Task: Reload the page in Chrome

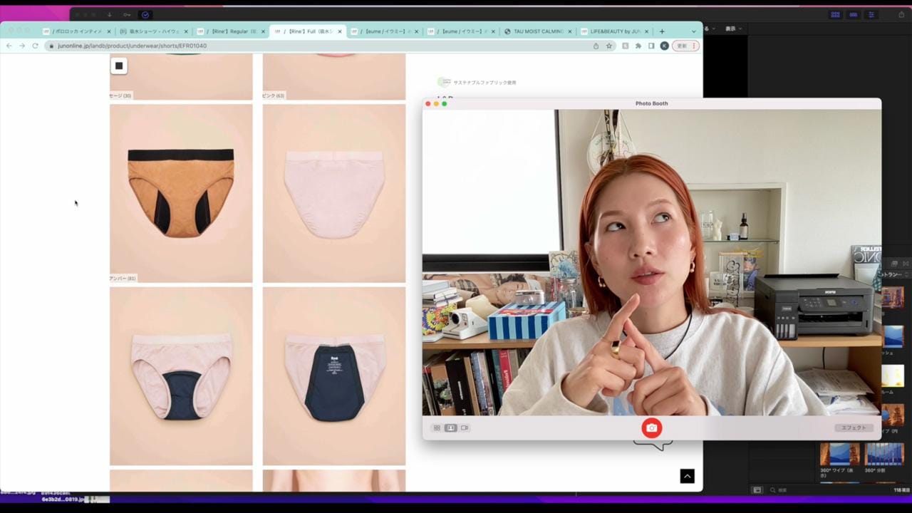Action: click(35, 46)
